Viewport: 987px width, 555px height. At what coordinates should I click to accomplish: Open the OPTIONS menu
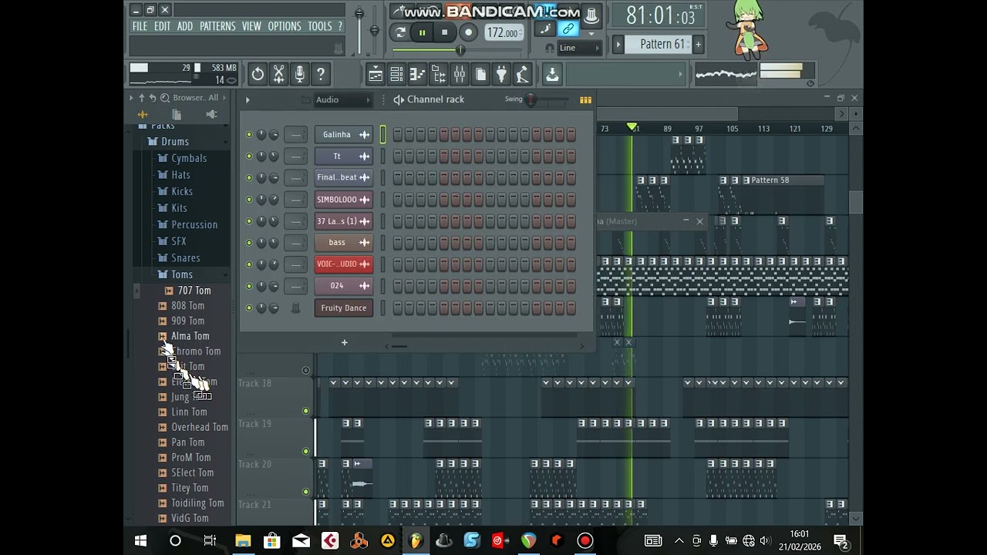pos(285,26)
